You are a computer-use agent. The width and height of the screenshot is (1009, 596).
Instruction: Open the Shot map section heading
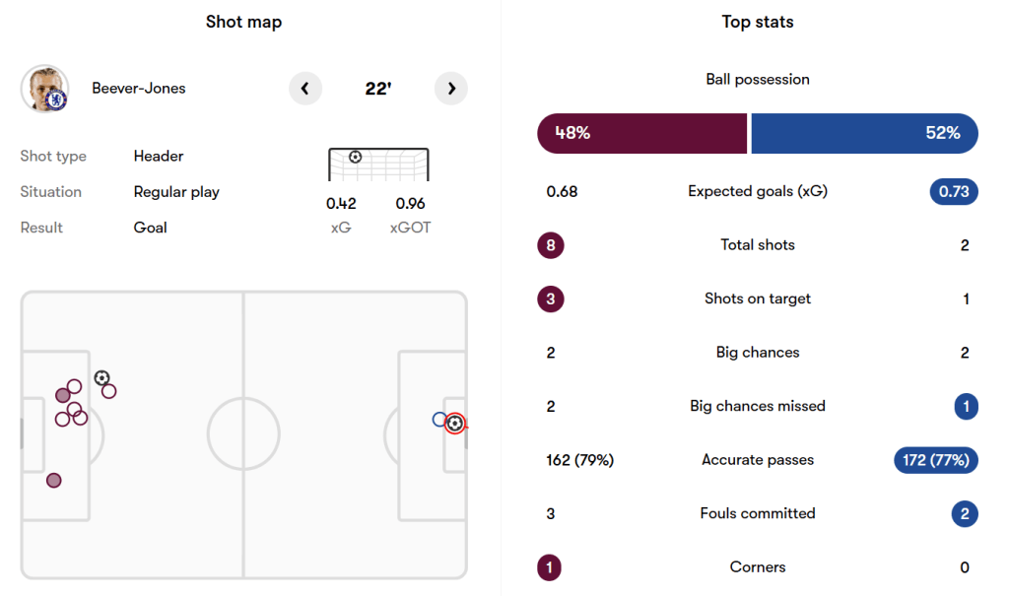(243, 22)
